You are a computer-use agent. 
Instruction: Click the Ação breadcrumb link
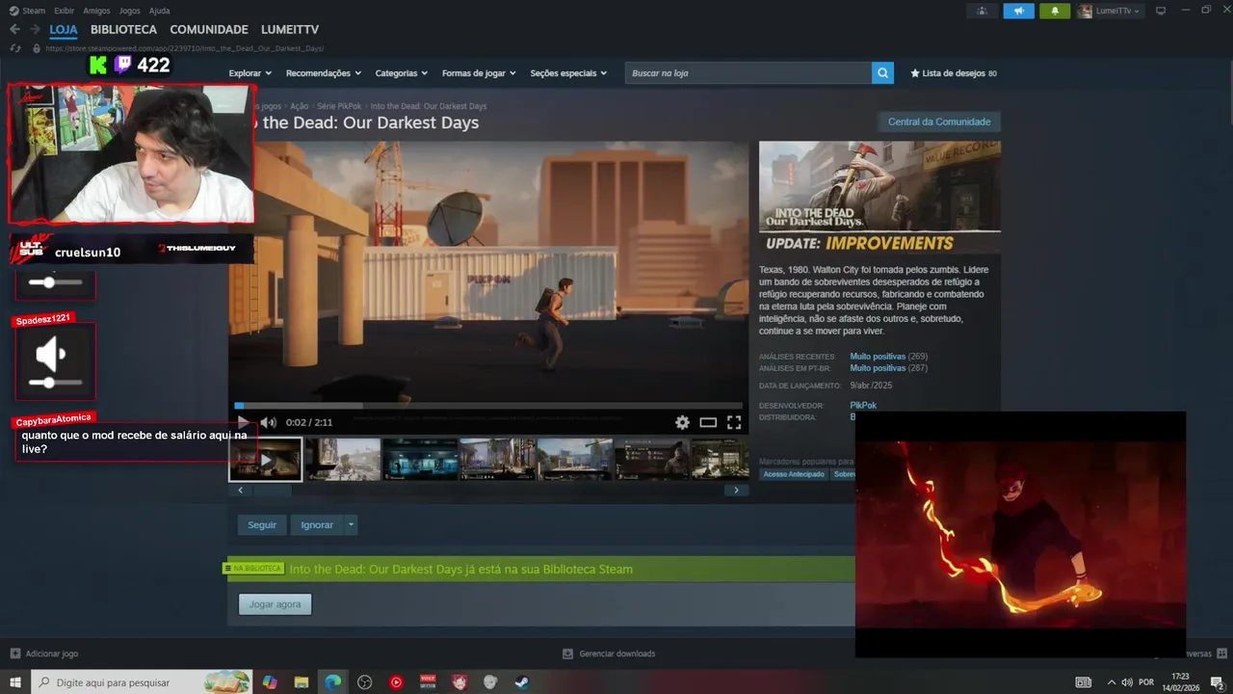point(299,106)
